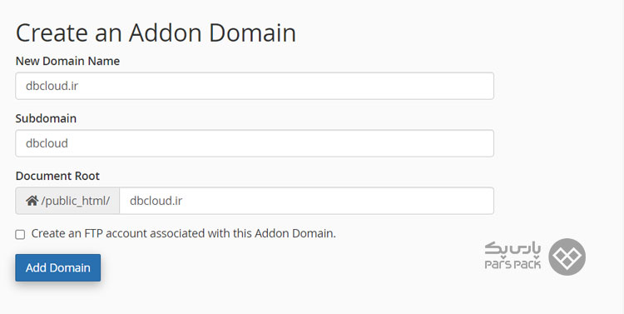Click the Persian Pars Pack wordmark

(x=513, y=249)
